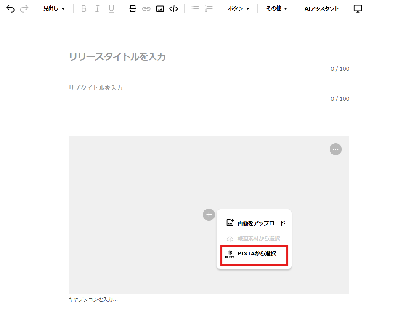Viewport: 419px width, 311px height.
Task: Insert embed code block
Action: 174,9
